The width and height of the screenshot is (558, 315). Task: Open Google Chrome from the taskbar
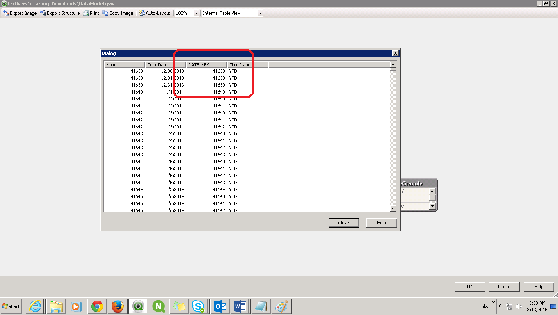point(97,306)
